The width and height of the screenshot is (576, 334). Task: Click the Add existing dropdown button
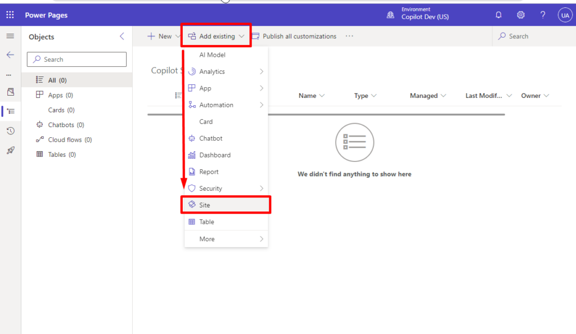(x=216, y=37)
